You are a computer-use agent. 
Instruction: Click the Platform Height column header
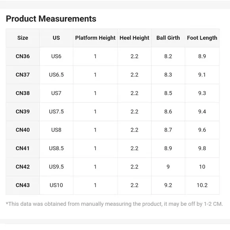[x=95, y=38]
